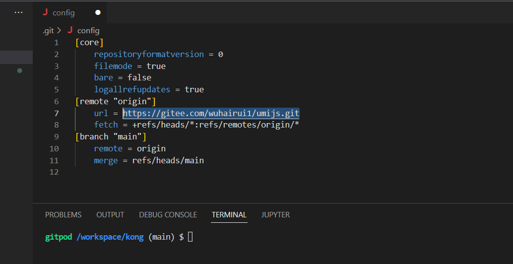This screenshot has width=513, height=264.
Task: Click line number 6 in the gutter
Action: tap(56, 101)
